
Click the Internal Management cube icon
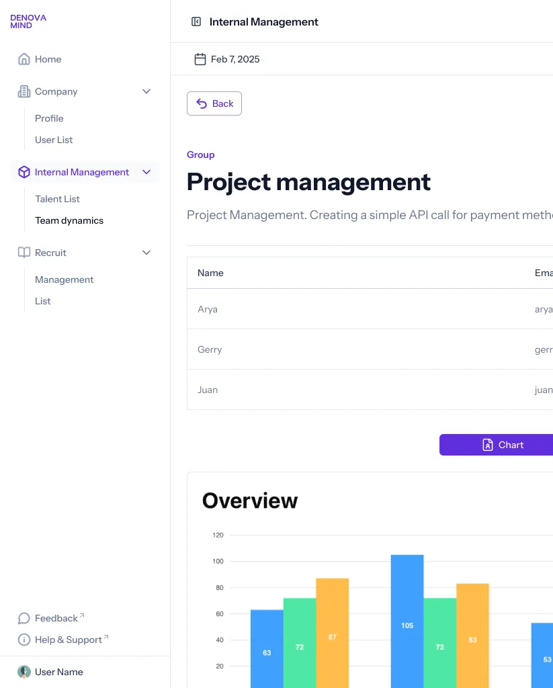pos(24,172)
